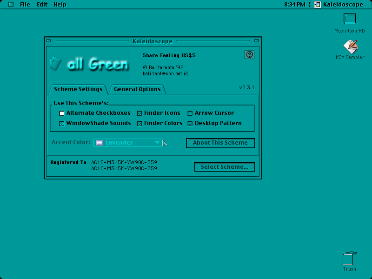The height and width of the screenshot is (279, 372).
Task: Click the © Balitaranto '98 text
Action: pos(163,67)
